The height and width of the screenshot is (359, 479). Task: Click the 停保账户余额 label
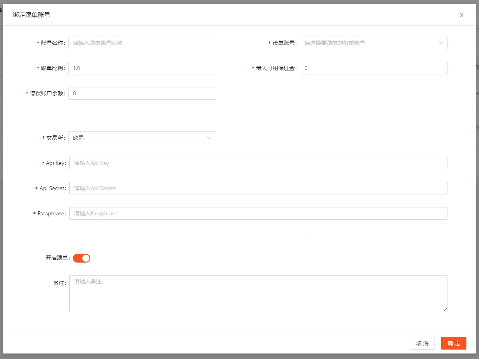click(47, 93)
